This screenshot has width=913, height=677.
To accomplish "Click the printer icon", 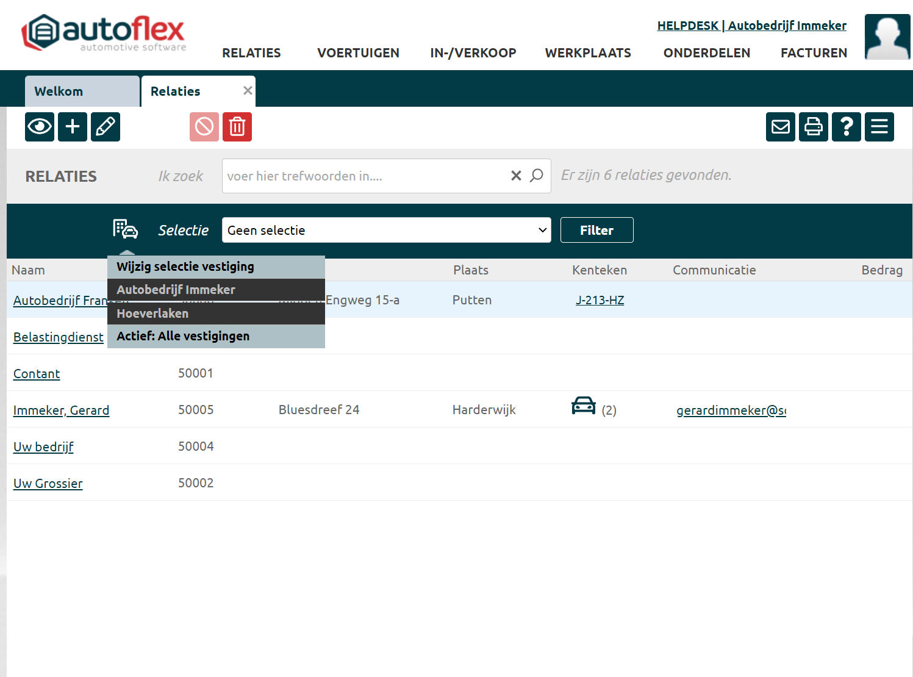I will 814,127.
